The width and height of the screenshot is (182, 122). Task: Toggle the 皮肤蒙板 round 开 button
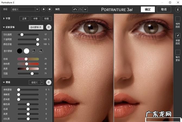click(x=48, y=27)
